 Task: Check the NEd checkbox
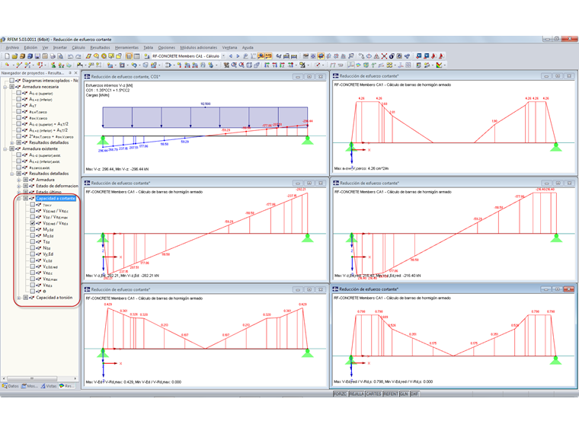click(33, 248)
